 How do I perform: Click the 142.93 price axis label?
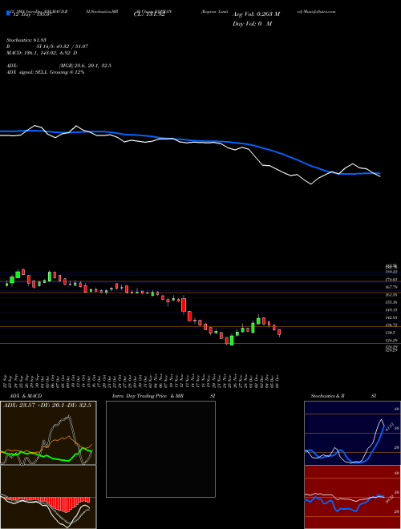(x=391, y=317)
